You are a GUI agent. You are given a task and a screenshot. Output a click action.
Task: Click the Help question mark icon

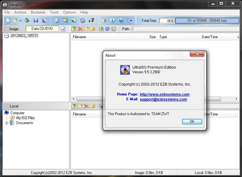tap(121, 20)
